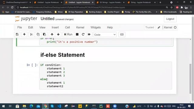Insert a cell below with plus icon
Screen dimensions: 194x109
point(24,35)
